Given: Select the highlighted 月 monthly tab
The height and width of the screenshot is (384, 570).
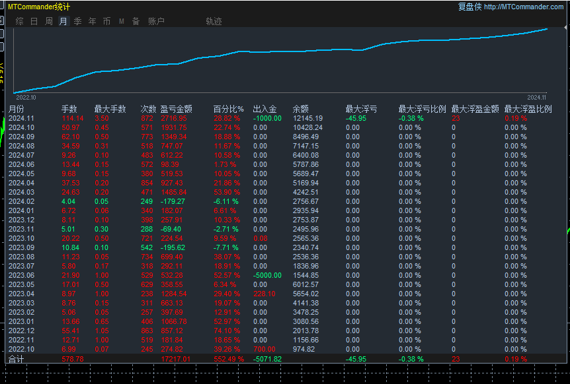Looking at the screenshot, I should coord(63,21).
